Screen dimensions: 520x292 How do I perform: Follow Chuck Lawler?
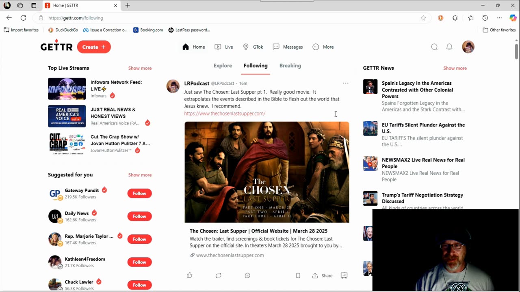tap(139, 285)
